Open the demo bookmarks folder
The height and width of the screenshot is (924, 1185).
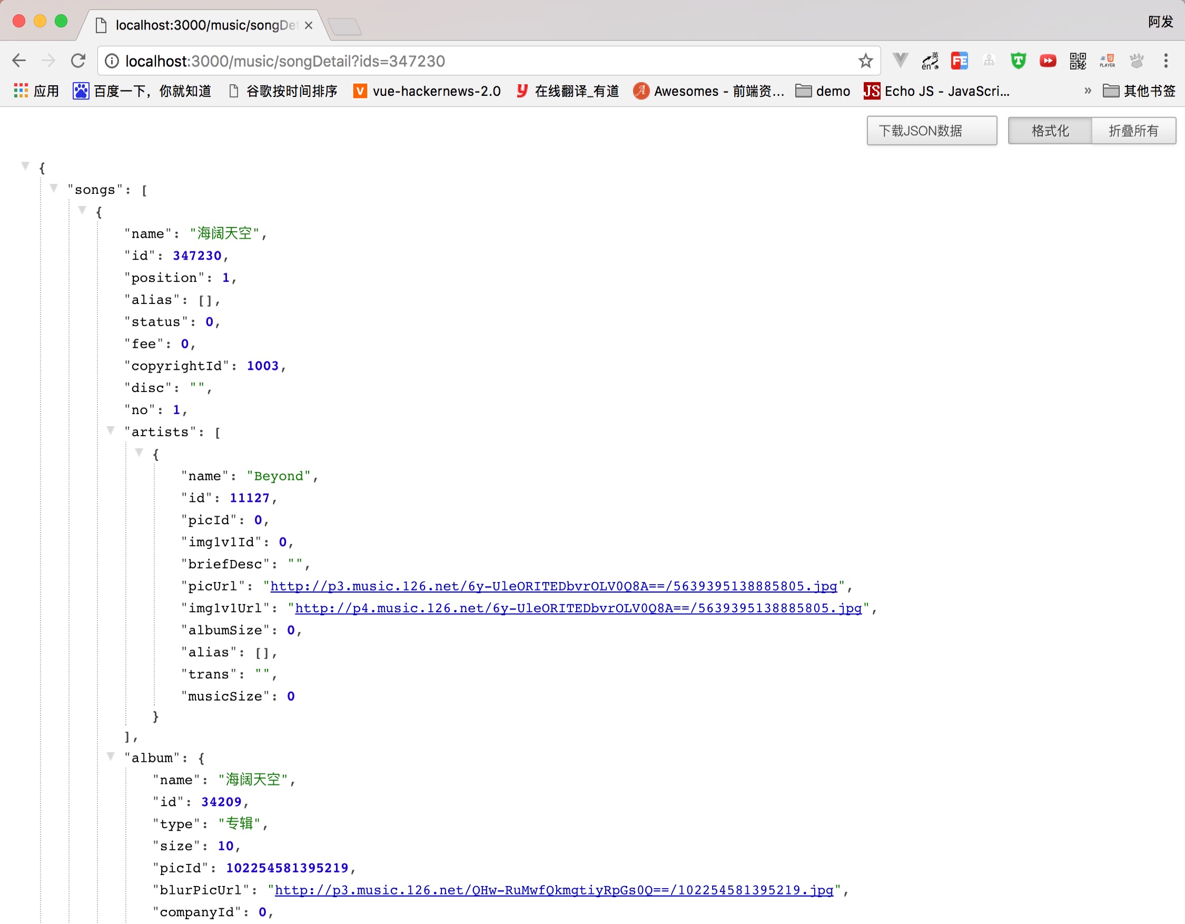pyautogui.click(x=823, y=91)
